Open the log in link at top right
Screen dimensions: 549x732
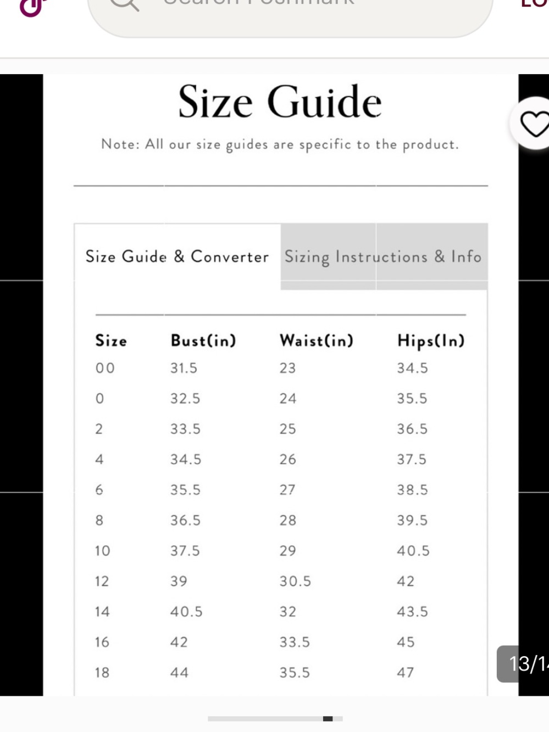[x=534, y=3]
